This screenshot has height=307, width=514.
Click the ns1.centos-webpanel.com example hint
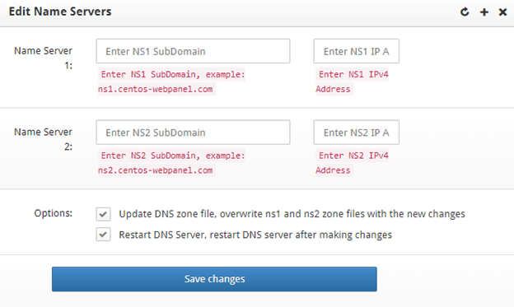[x=156, y=89]
